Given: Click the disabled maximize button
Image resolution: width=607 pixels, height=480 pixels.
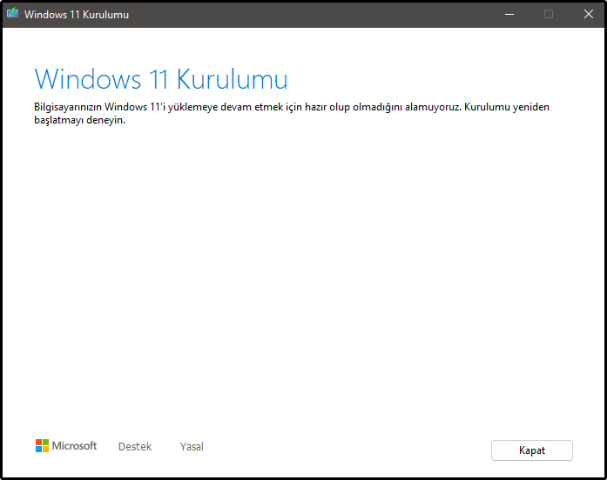Looking at the screenshot, I should (549, 14).
